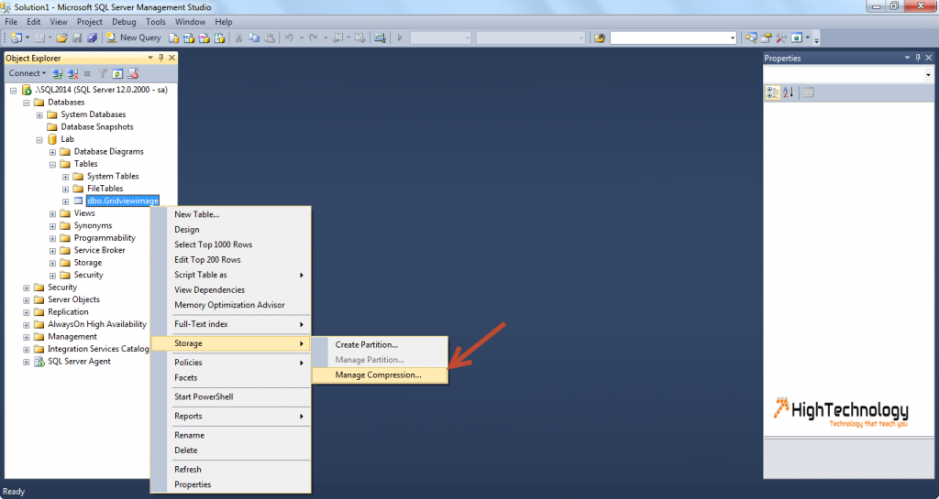Viewport: 939px width, 499px height.
Task: Choose Select Top 1000 Rows in context menu
Action: tap(230, 244)
